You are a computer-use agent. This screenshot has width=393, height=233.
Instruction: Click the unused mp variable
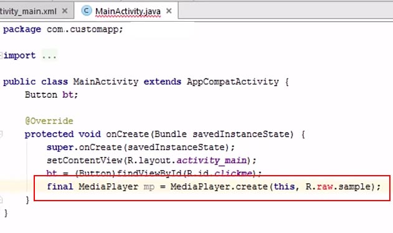[x=149, y=187]
